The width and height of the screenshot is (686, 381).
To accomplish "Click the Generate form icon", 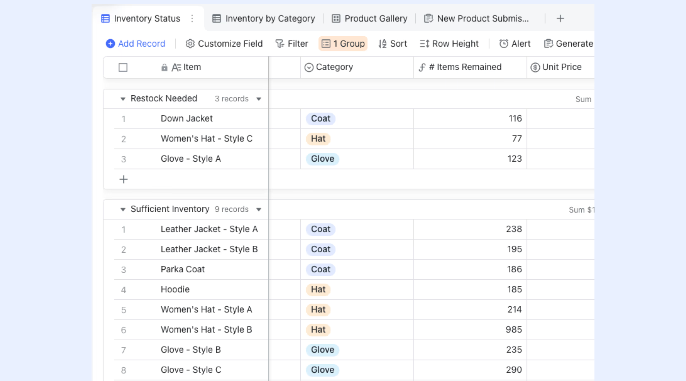I will pos(548,43).
